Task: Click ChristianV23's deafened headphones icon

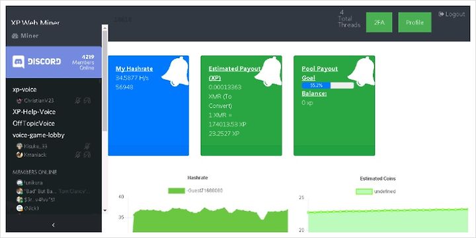Action: pos(87,100)
